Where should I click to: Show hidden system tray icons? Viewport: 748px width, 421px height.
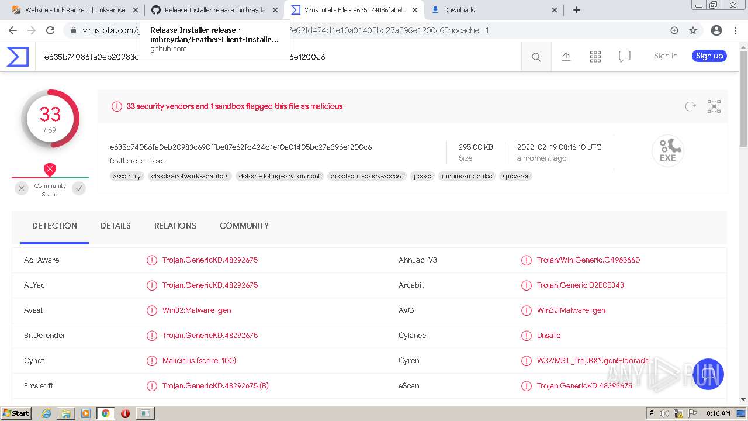click(x=652, y=413)
